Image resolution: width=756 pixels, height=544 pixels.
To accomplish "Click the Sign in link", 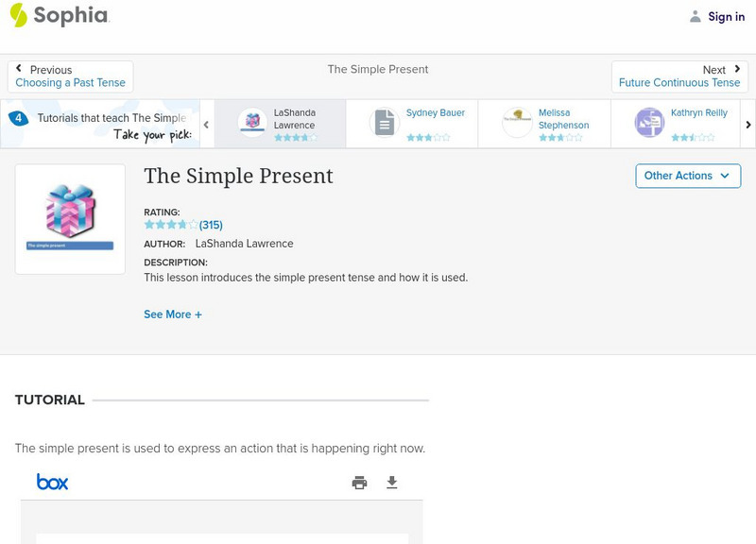I will pos(726,16).
